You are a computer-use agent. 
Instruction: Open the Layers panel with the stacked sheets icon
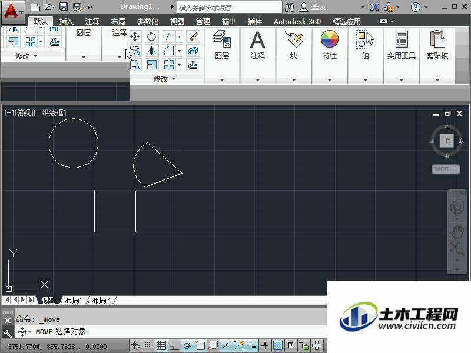pyautogui.click(x=222, y=45)
